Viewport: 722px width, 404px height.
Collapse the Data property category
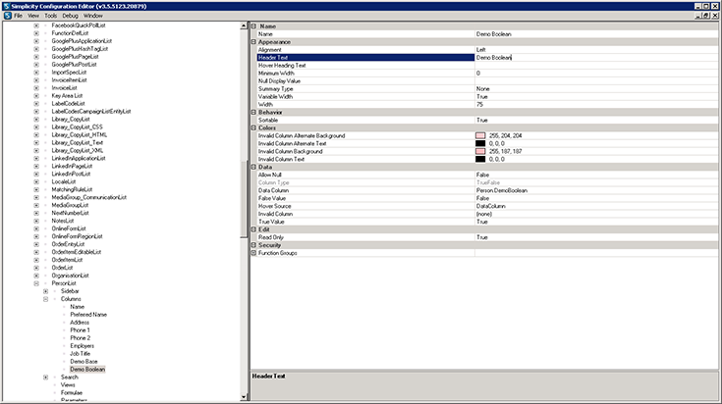[253, 167]
